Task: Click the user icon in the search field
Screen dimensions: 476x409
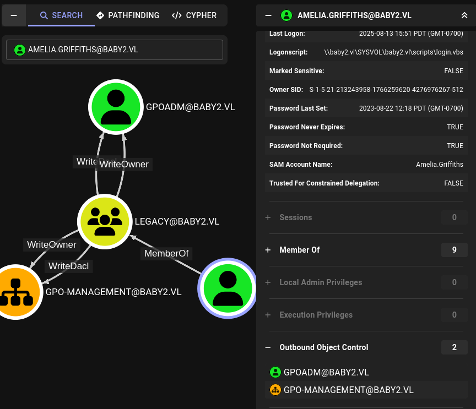Action: (x=20, y=50)
